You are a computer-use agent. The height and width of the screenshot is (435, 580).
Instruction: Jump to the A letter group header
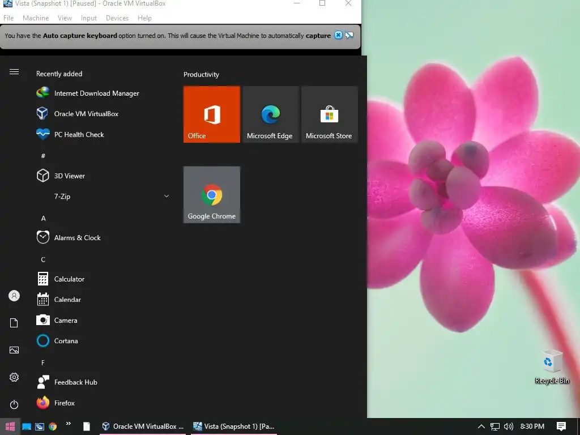[43, 218]
